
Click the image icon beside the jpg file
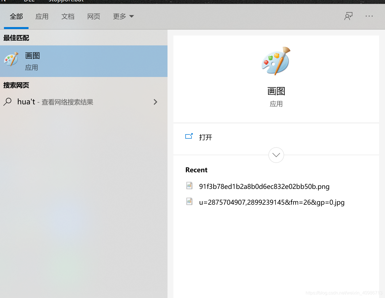click(189, 201)
